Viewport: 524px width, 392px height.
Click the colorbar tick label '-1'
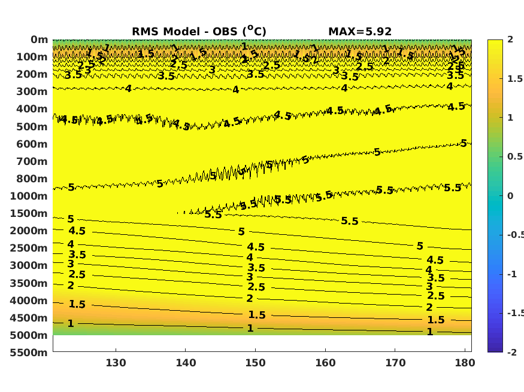[512, 274]
